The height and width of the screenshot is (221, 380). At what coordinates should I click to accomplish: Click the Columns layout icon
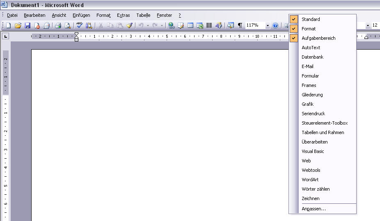click(209, 25)
